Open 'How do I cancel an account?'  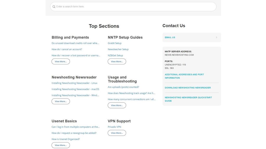tap(67, 49)
